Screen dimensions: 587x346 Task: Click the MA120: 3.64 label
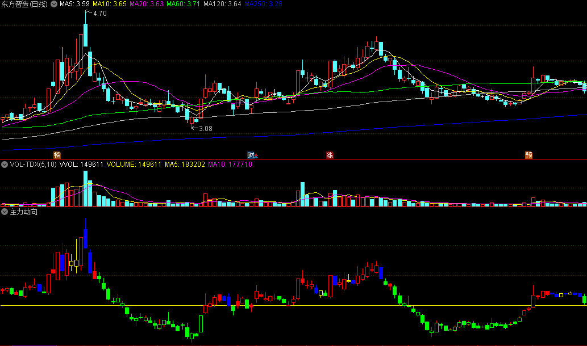[x=222, y=4]
